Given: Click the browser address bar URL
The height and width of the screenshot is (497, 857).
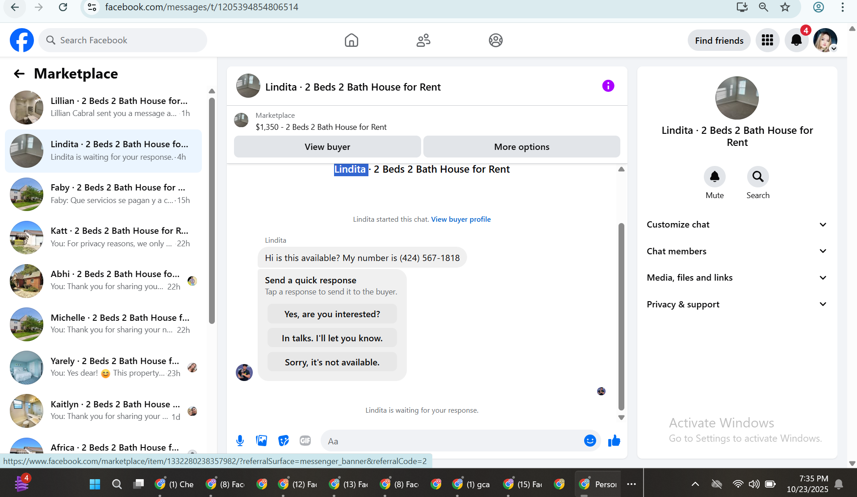Looking at the screenshot, I should 201,7.
